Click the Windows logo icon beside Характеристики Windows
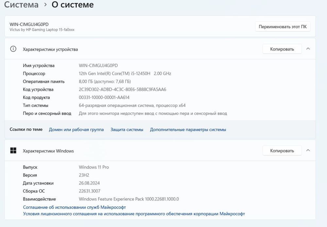The image size is (327, 227). point(13,150)
